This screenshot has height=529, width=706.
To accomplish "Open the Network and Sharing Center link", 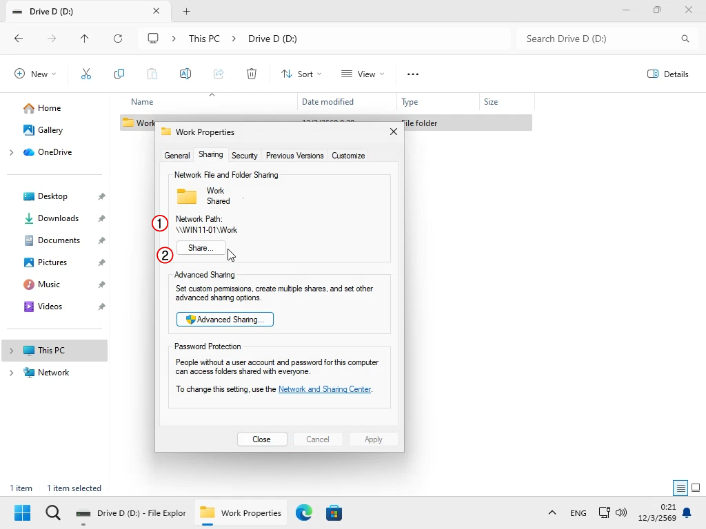I will point(325,389).
